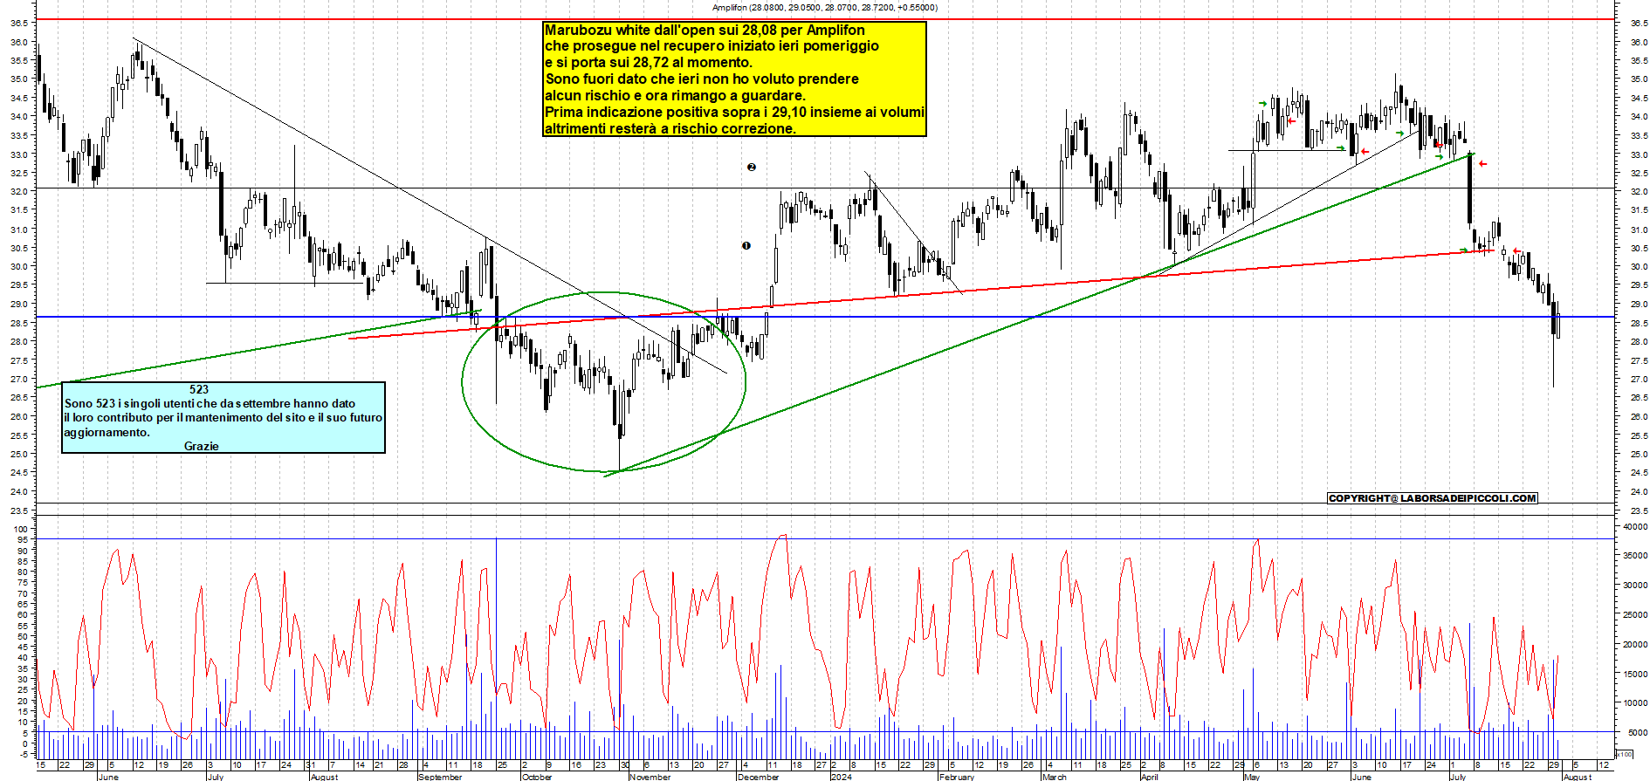The height and width of the screenshot is (781, 1650).
Task: Click the 50 level on the oscillator scale
Action: (x=23, y=636)
